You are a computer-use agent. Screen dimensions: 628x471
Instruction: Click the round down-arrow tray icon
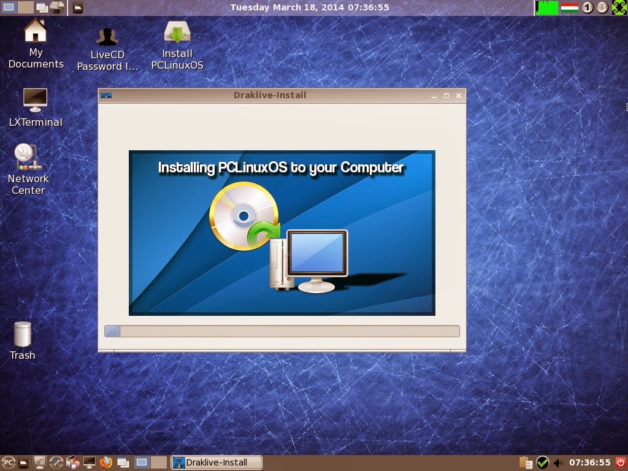point(602,7)
